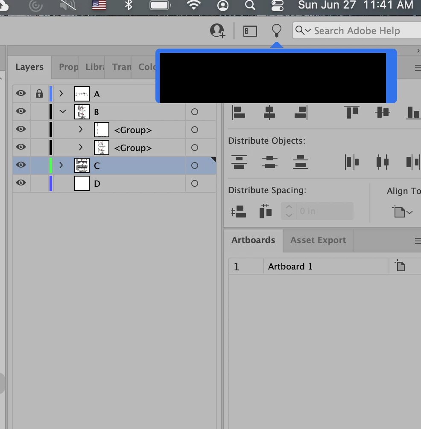This screenshot has width=421, height=429.
Task: Click the green color strip of layer C
Action: pyautogui.click(x=51, y=165)
